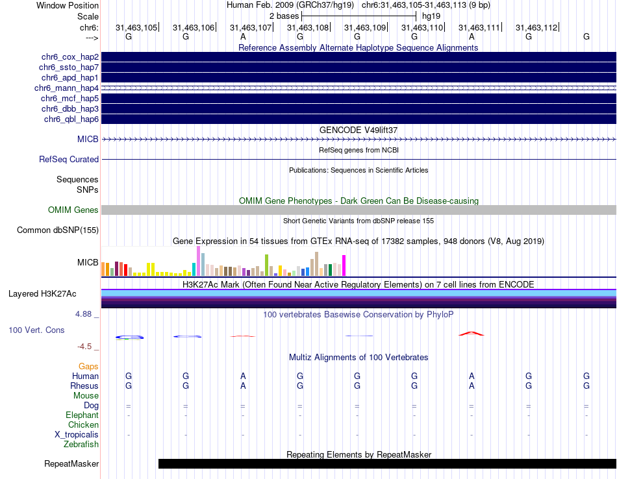Click the RefSeq genes from NCBI title

(x=359, y=150)
